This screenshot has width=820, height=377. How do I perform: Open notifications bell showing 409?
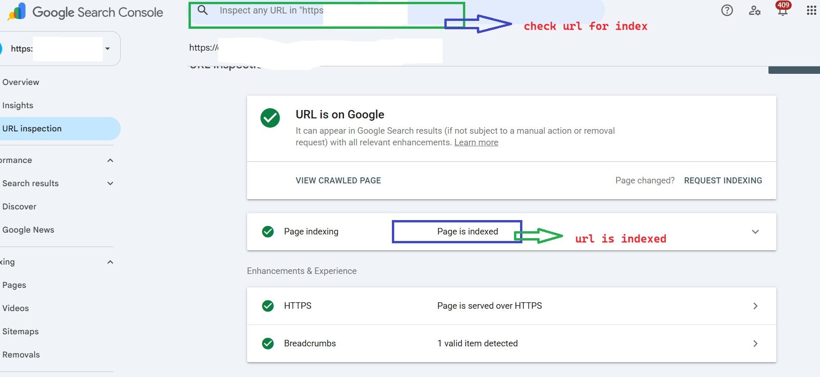(783, 9)
